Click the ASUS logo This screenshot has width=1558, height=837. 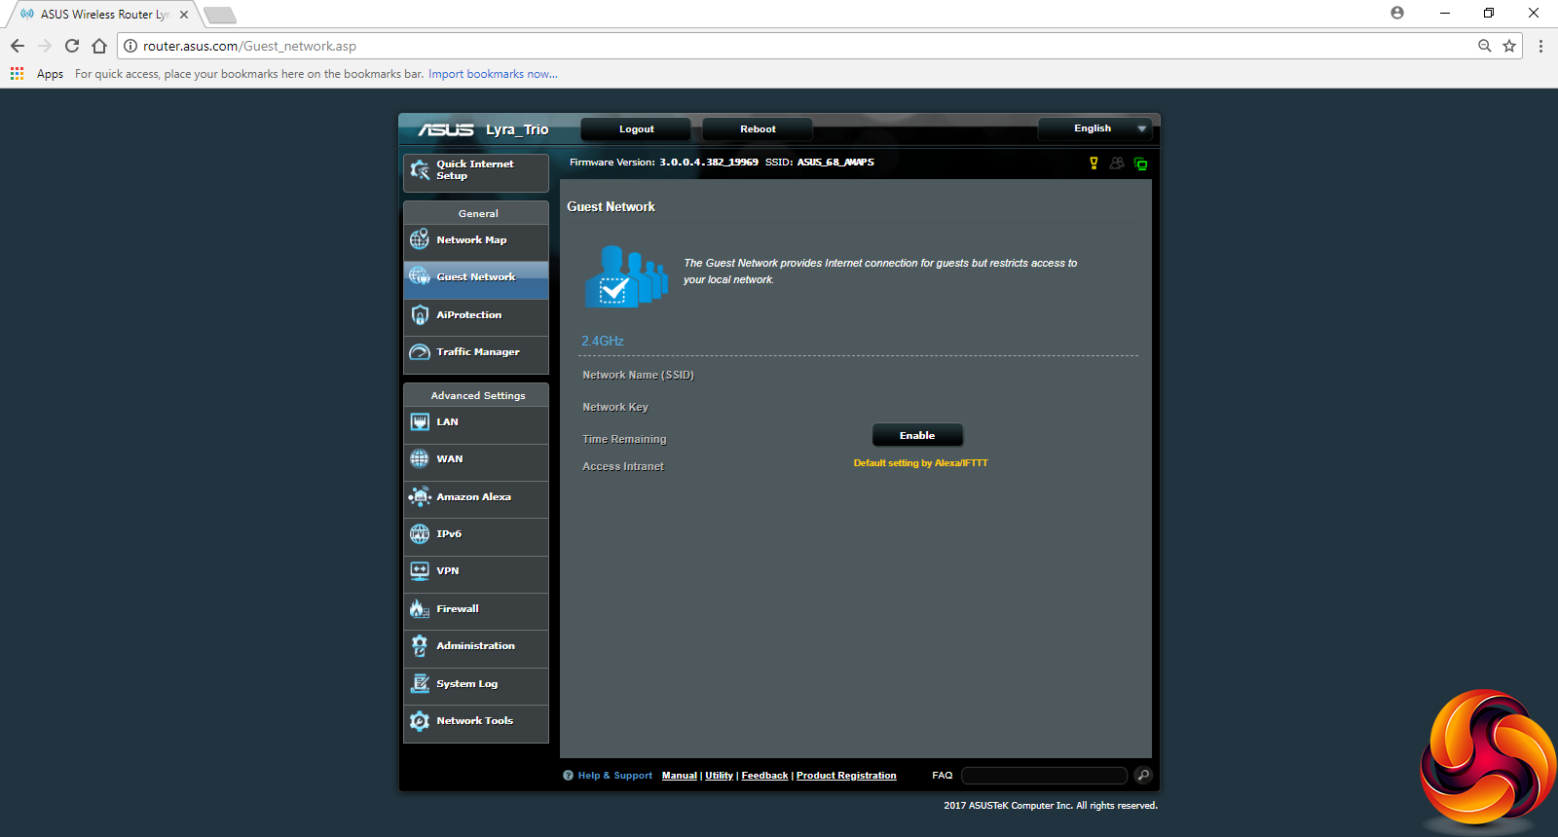446,129
